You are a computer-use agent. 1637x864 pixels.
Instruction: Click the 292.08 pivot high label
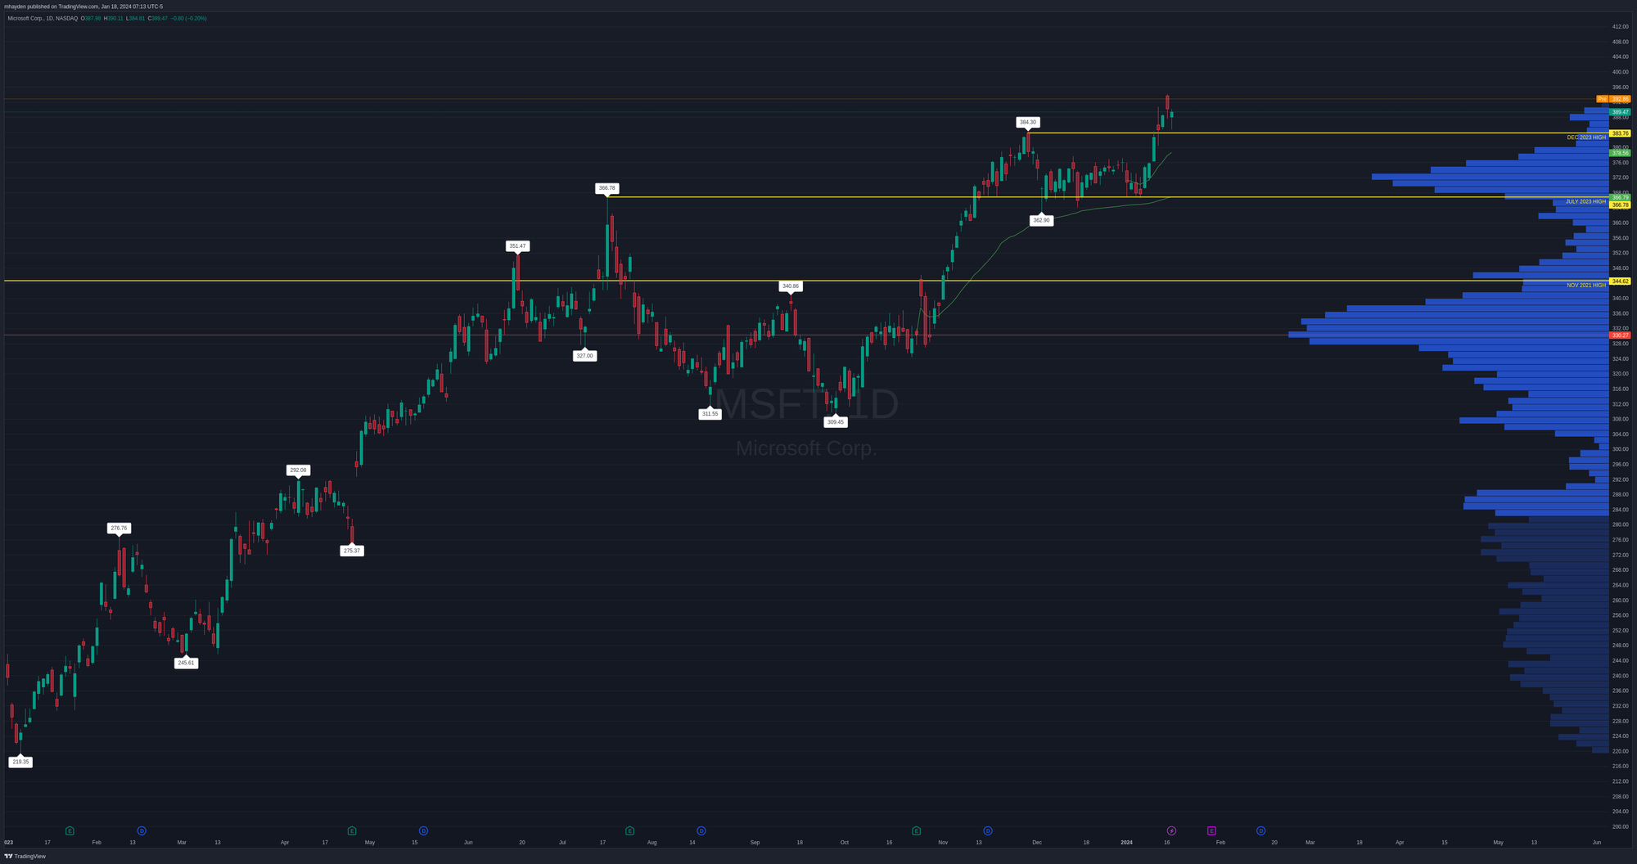point(298,470)
